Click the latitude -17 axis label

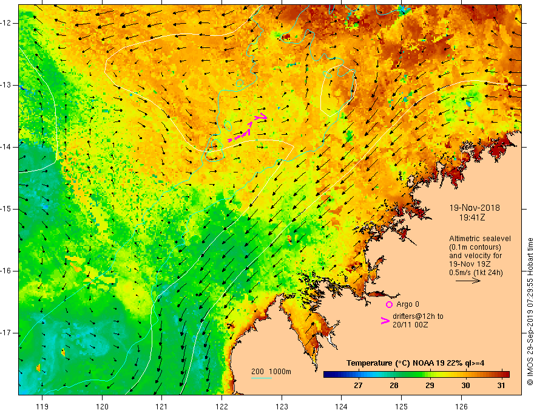pos(7,333)
